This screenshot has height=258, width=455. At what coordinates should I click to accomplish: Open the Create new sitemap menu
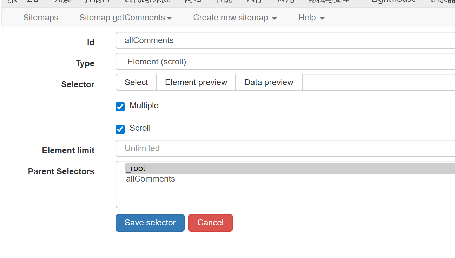235,18
